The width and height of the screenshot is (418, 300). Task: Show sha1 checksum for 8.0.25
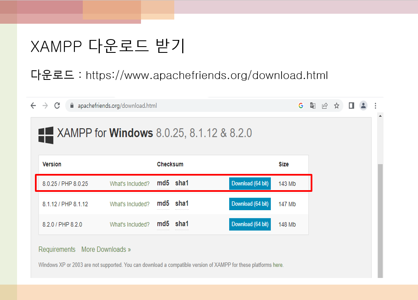(182, 183)
